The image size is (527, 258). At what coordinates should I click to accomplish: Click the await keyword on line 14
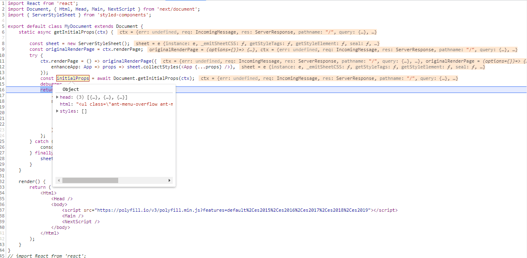[104, 78]
